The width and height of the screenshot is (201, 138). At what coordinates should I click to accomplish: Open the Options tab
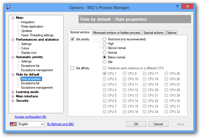[x=171, y=33]
